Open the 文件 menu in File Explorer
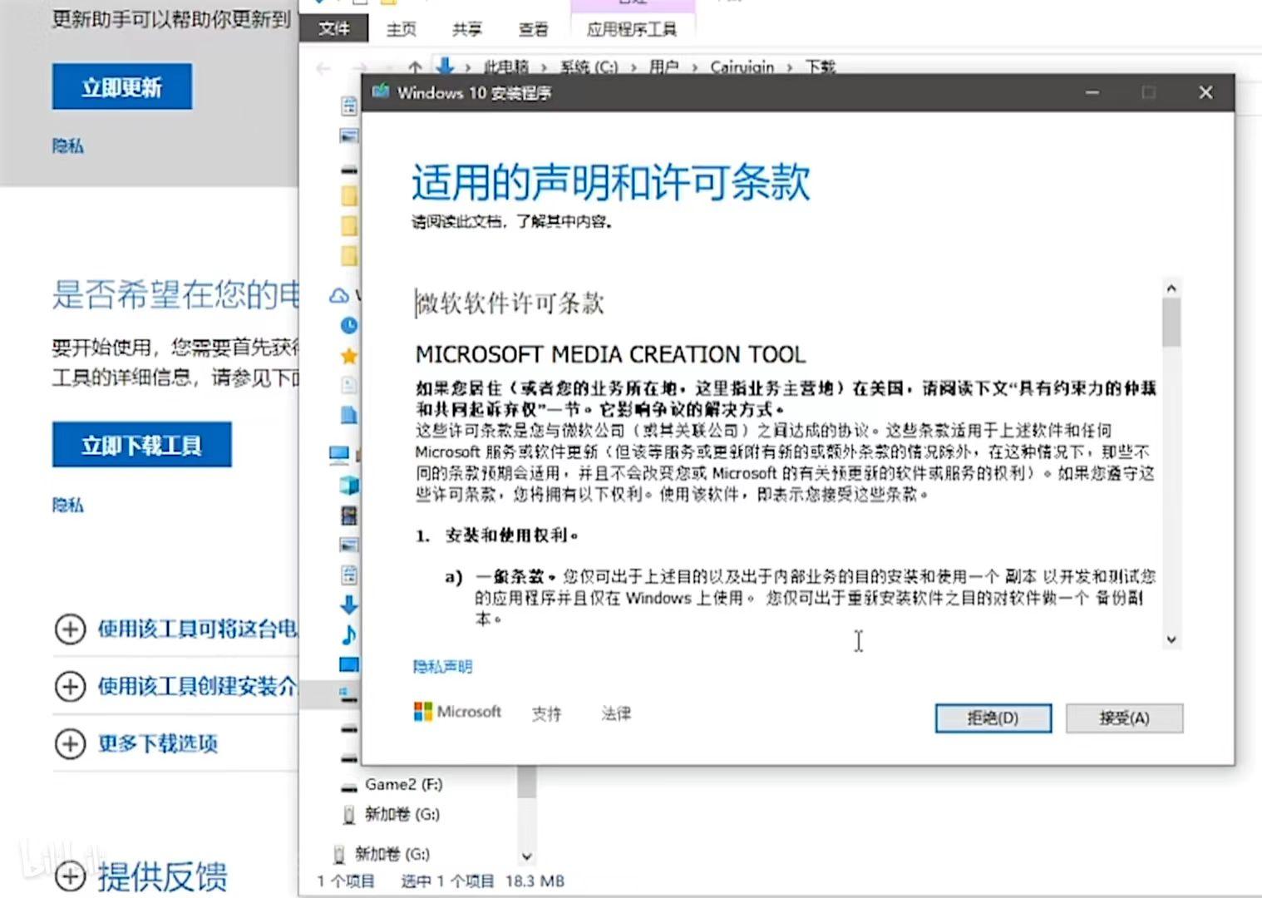 334,29
